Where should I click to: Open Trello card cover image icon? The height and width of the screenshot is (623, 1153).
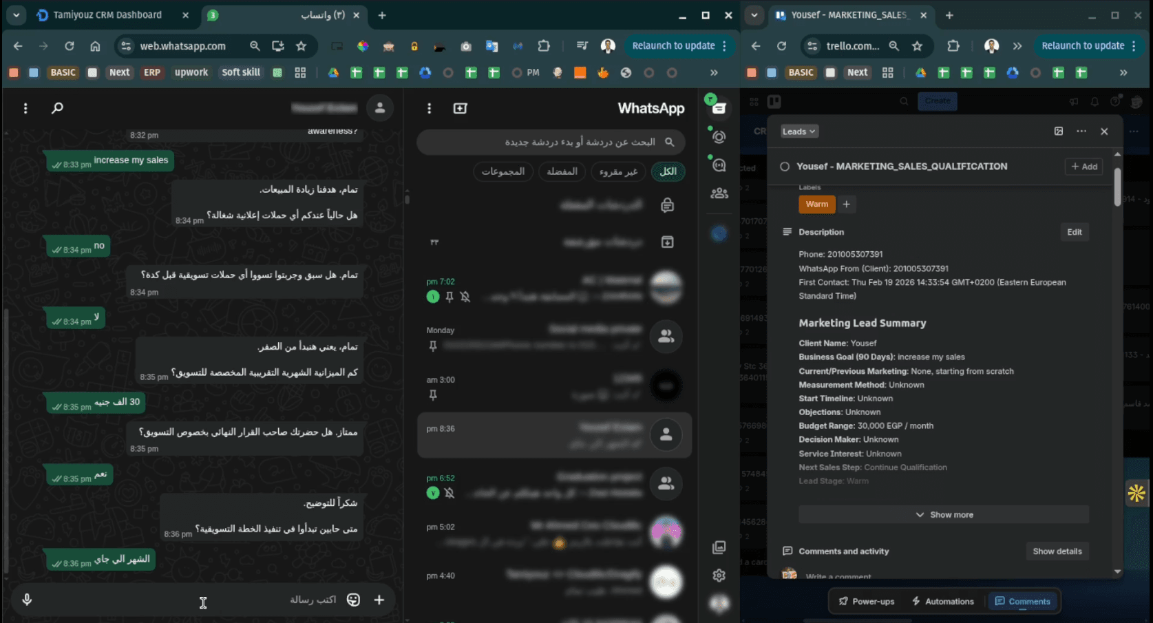tap(1059, 131)
